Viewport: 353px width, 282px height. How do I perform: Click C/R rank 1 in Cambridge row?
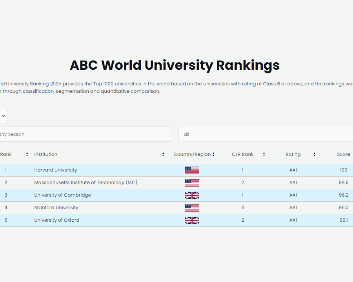(x=243, y=195)
